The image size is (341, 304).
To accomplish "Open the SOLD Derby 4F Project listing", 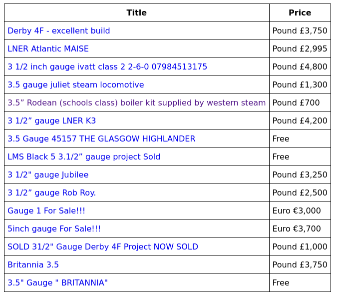I will click(x=103, y=247).
